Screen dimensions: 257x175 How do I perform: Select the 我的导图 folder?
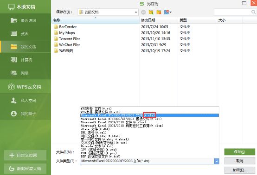pyautogui.click(x=66, y=51)
